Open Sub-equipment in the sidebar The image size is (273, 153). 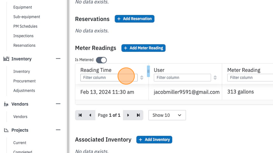pyautogui.click(x=27, y=17)
